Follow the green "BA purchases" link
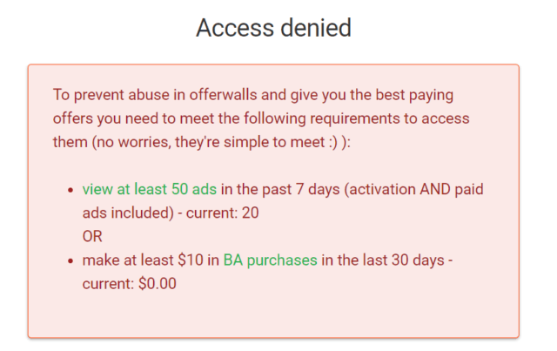This screenshot has width=557, height=351. [271, 260]
